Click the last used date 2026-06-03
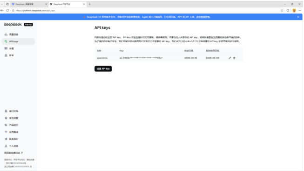304x171 pixels. coord(212,58)
